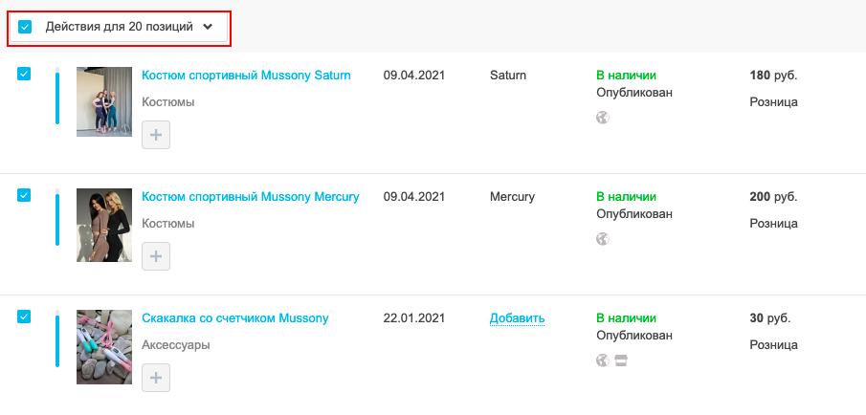Click the globe icon in Скакалка row
Viewport: 866px width, 415px height.
[x=603, y=360]
